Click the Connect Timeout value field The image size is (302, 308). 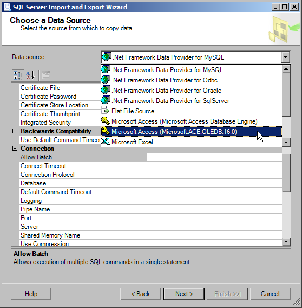(214, 166)
